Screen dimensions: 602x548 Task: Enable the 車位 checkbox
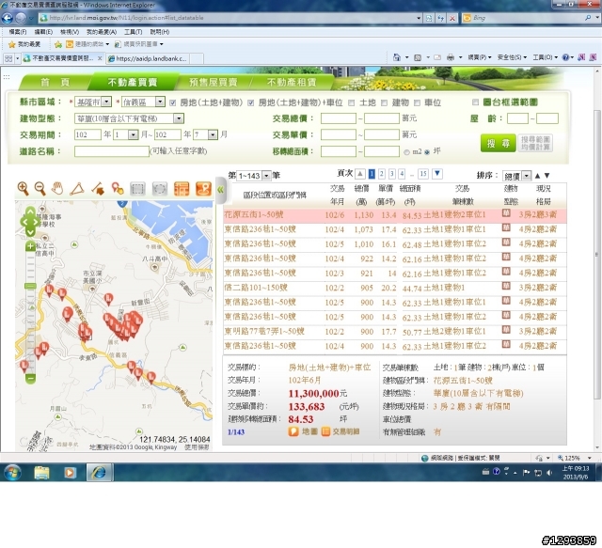click(417, 102)
